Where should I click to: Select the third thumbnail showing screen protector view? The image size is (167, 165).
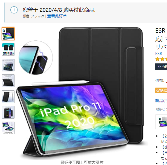(x=8, y=65)
